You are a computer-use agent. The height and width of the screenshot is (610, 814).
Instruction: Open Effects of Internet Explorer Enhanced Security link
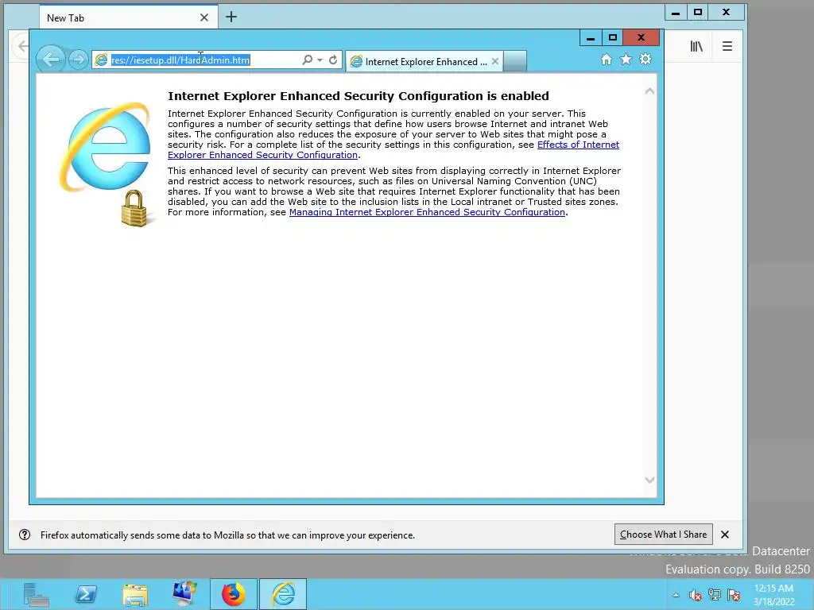[x=578, y=145]
